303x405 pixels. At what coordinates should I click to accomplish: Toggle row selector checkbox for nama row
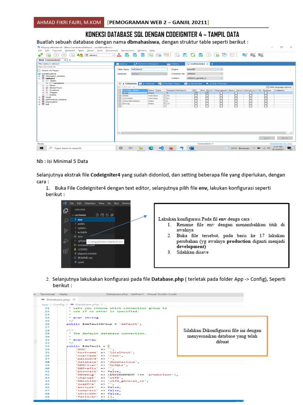120,96
